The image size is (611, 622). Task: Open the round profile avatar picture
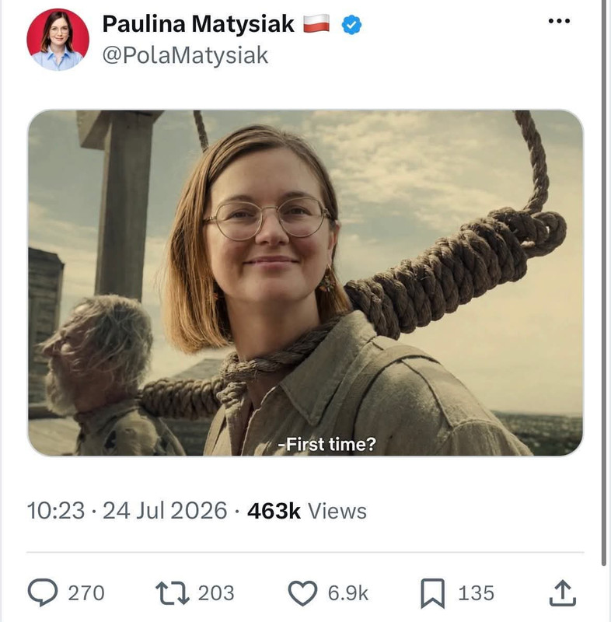click(58, 40)
